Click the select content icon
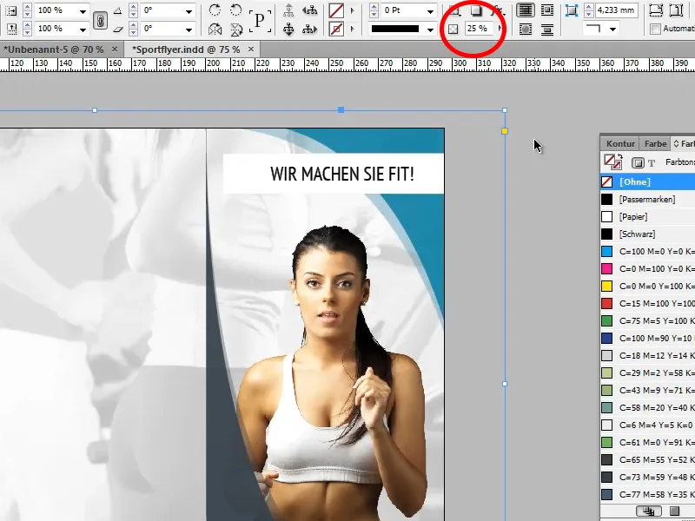The image size is (695, 521). (x=288, y=30)
